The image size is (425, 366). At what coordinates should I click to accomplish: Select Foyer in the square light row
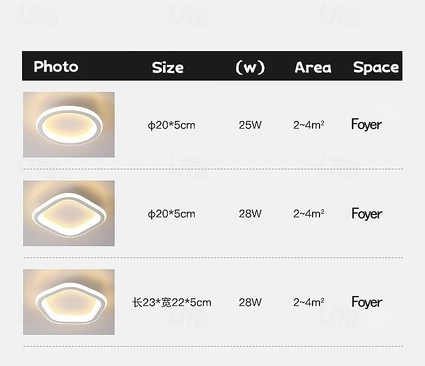point(367,214)
